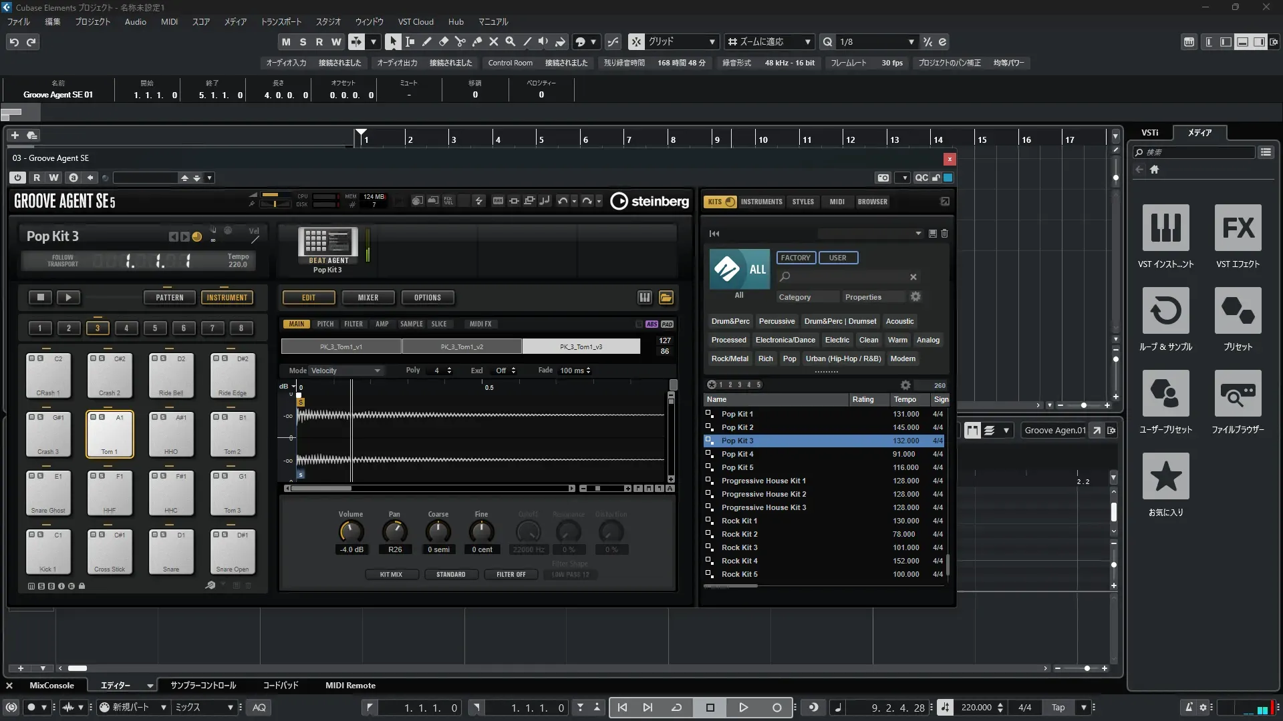Open the Mode Velocity dropdown
Image resolution: width=1283 pixels, height=721 pixels.
[x=345, y=371]
